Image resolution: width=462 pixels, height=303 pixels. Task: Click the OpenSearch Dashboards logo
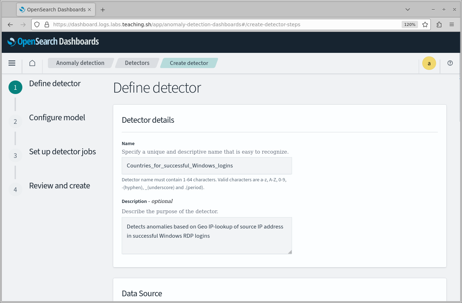coord(53,42)
